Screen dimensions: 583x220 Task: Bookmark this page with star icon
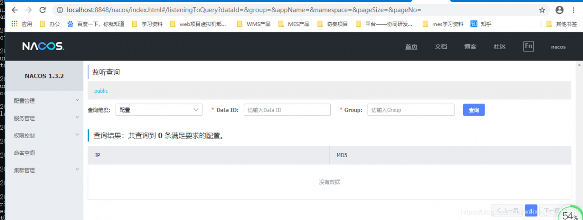coord(542,10)
